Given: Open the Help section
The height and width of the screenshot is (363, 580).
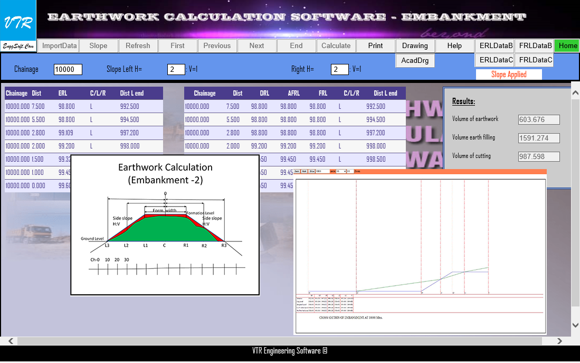Looking at the screenshot, I should 454,46.
